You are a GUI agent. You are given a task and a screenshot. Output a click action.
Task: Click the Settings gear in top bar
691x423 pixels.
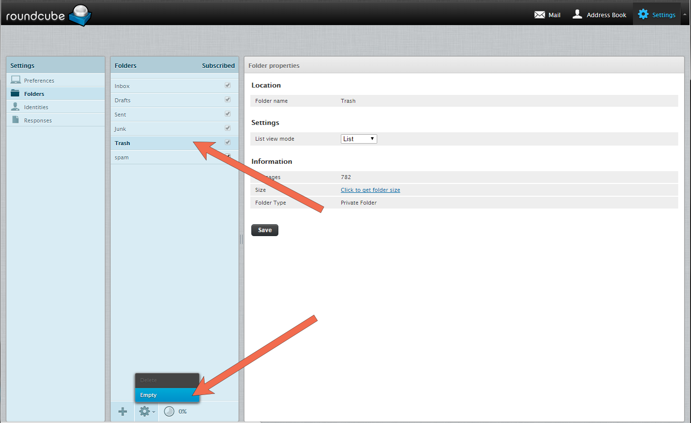tap(657, 14)
